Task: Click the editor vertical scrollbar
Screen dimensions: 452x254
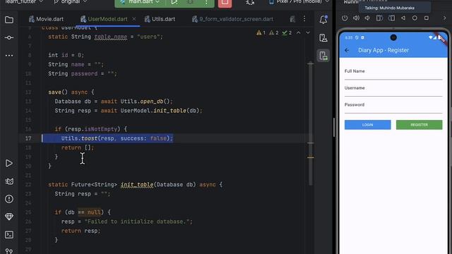Action: coord(311,124)
